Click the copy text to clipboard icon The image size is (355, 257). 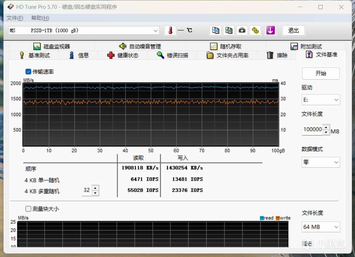coord(216,30)
